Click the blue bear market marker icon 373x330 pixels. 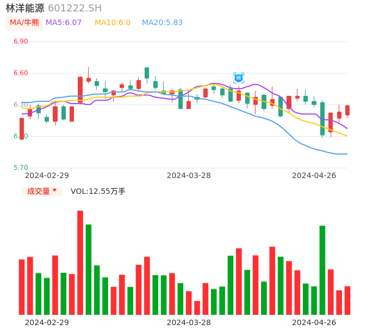coord(239,78)
